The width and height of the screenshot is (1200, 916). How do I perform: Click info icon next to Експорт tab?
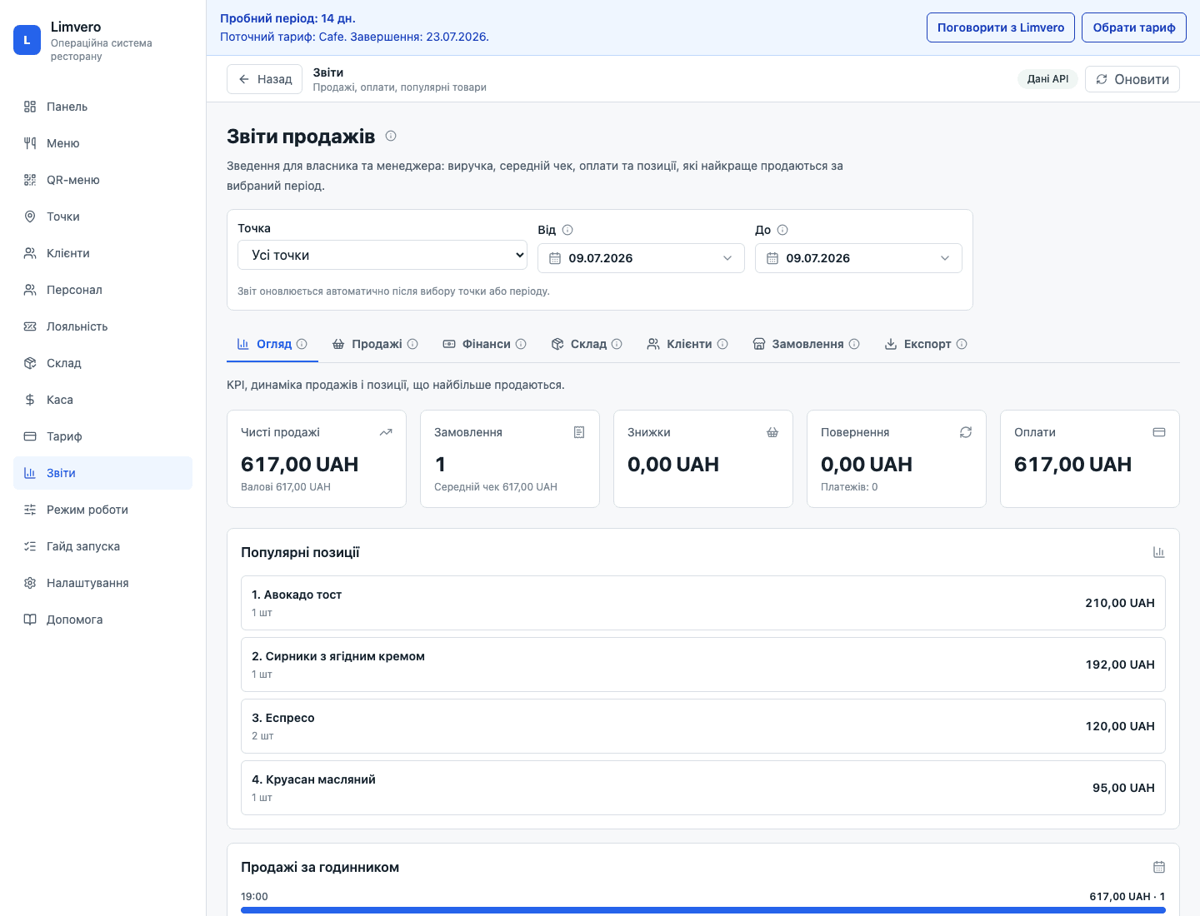tap(962, 344)
